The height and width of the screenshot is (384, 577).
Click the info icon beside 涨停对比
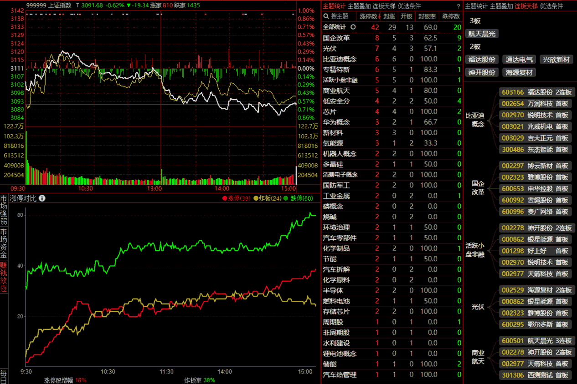[x=42, y=198]
